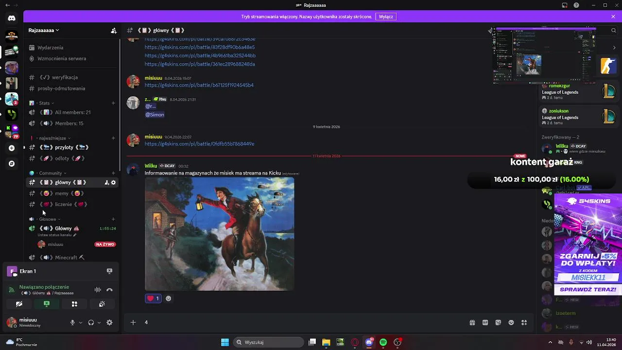Open the odloty channel
The image size is (622, 350).
pyautogui.click(x=71, y=158)
